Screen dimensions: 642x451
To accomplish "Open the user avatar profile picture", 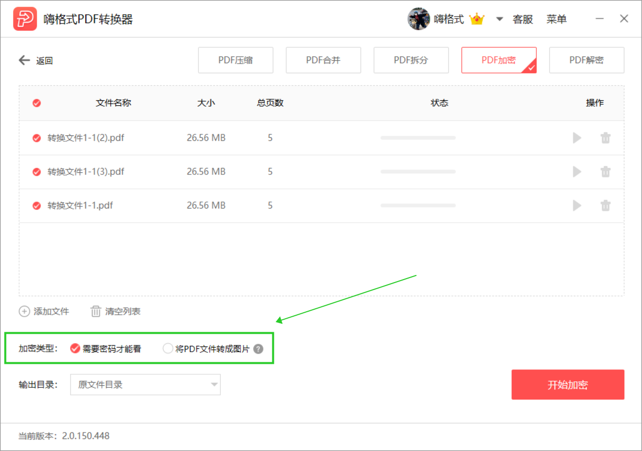I will (x=419, y=19).
